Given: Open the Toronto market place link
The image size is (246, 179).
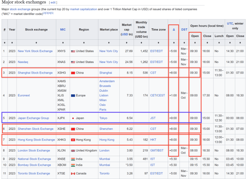Looking at the screenshot, I should [x=104, y=173].
